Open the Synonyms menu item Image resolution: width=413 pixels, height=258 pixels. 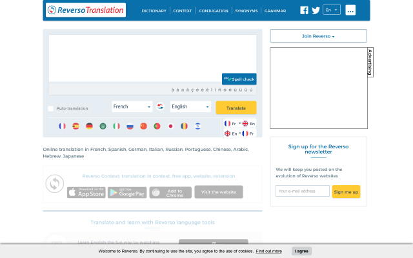pos(247,11)
